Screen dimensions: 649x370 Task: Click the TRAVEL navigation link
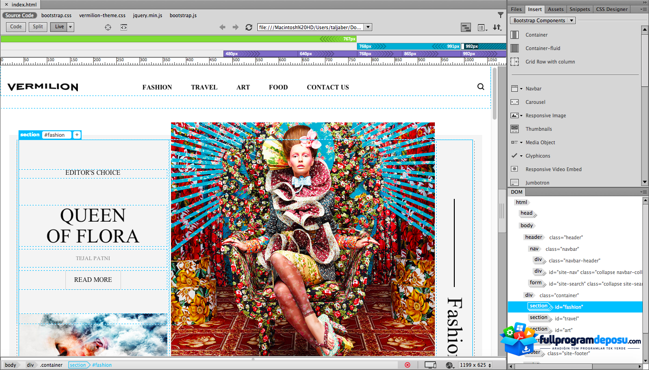click(x=204, y=87)
